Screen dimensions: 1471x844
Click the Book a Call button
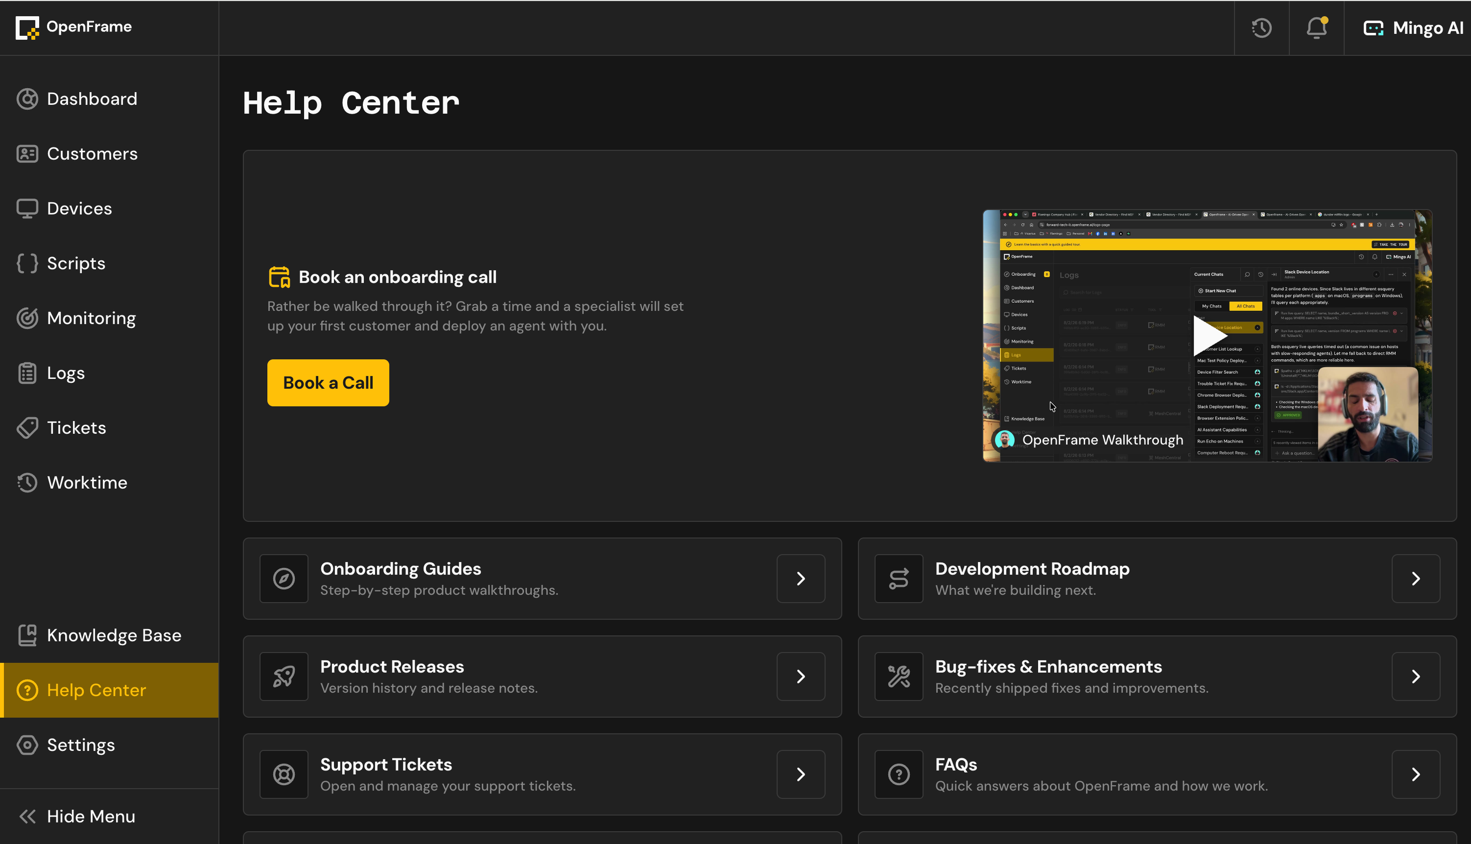pyautogui.click(x=328, y=383)
